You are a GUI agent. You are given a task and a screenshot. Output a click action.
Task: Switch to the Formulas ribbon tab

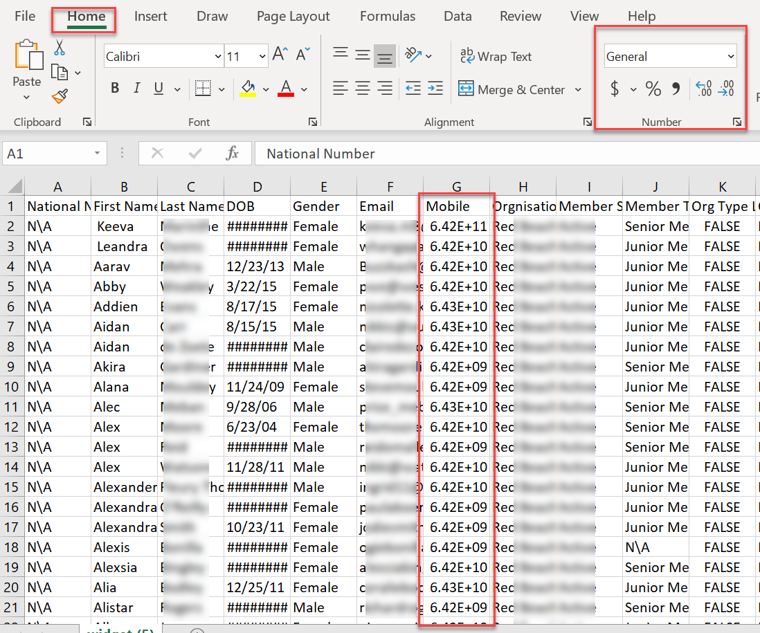pos(388,16)
